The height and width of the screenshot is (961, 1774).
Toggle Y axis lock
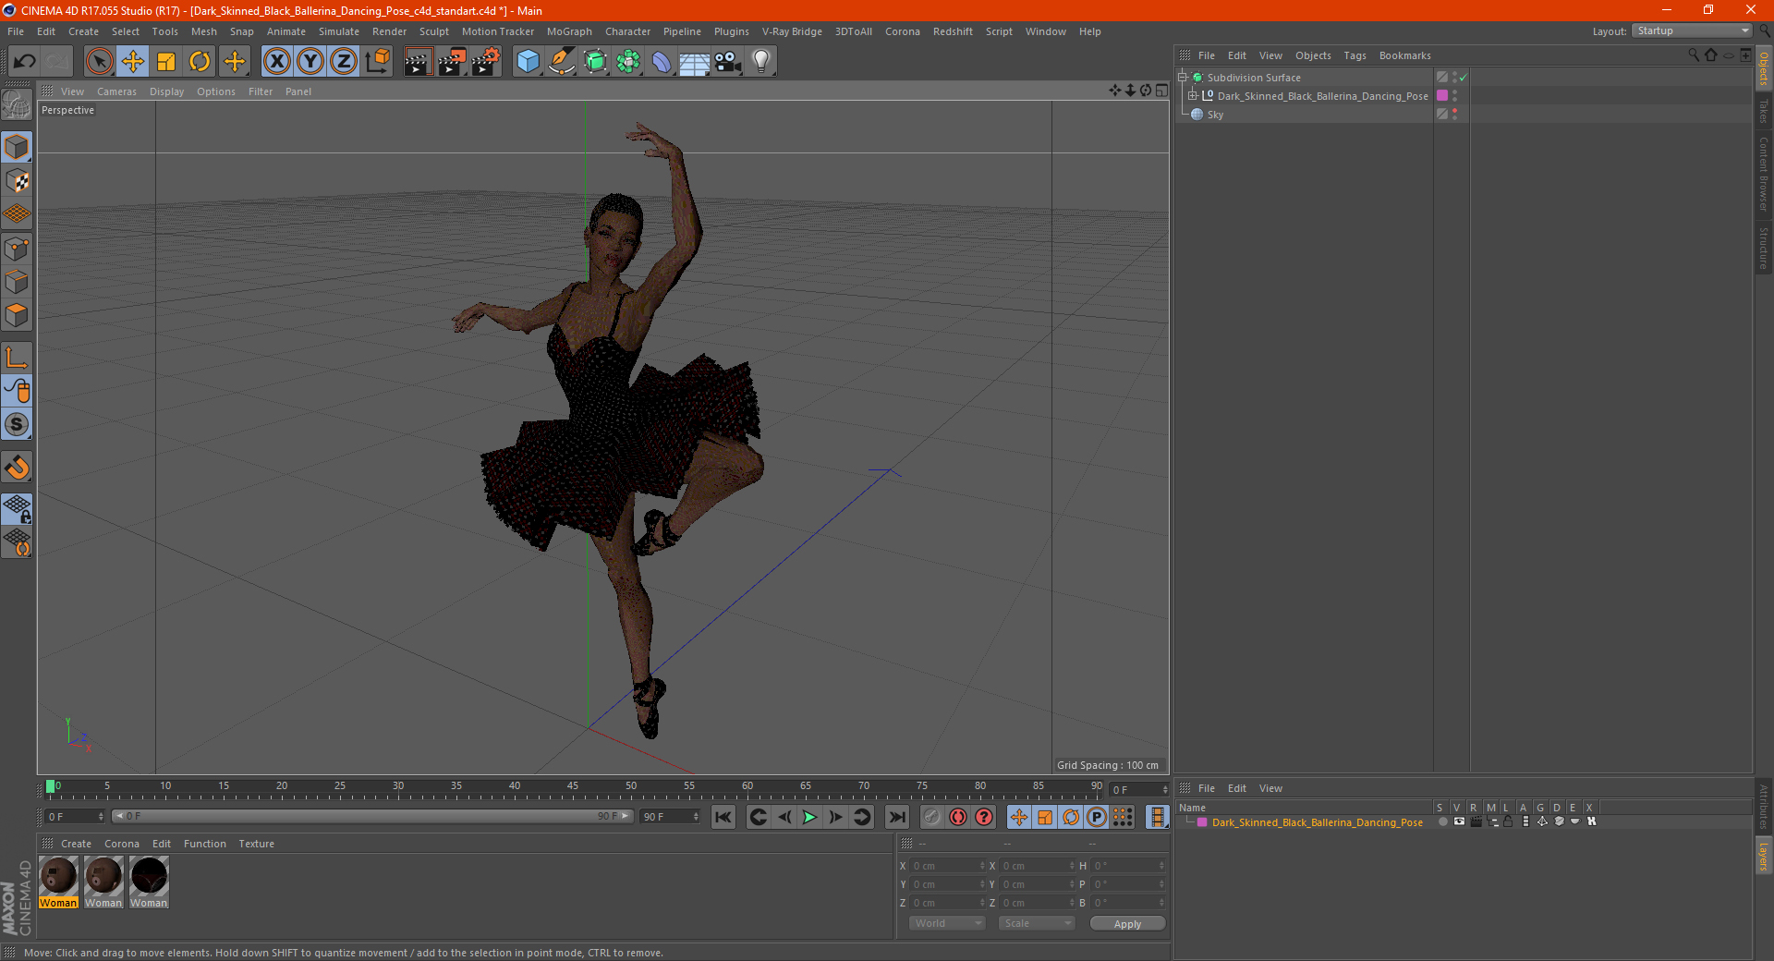tap(310, 62)
